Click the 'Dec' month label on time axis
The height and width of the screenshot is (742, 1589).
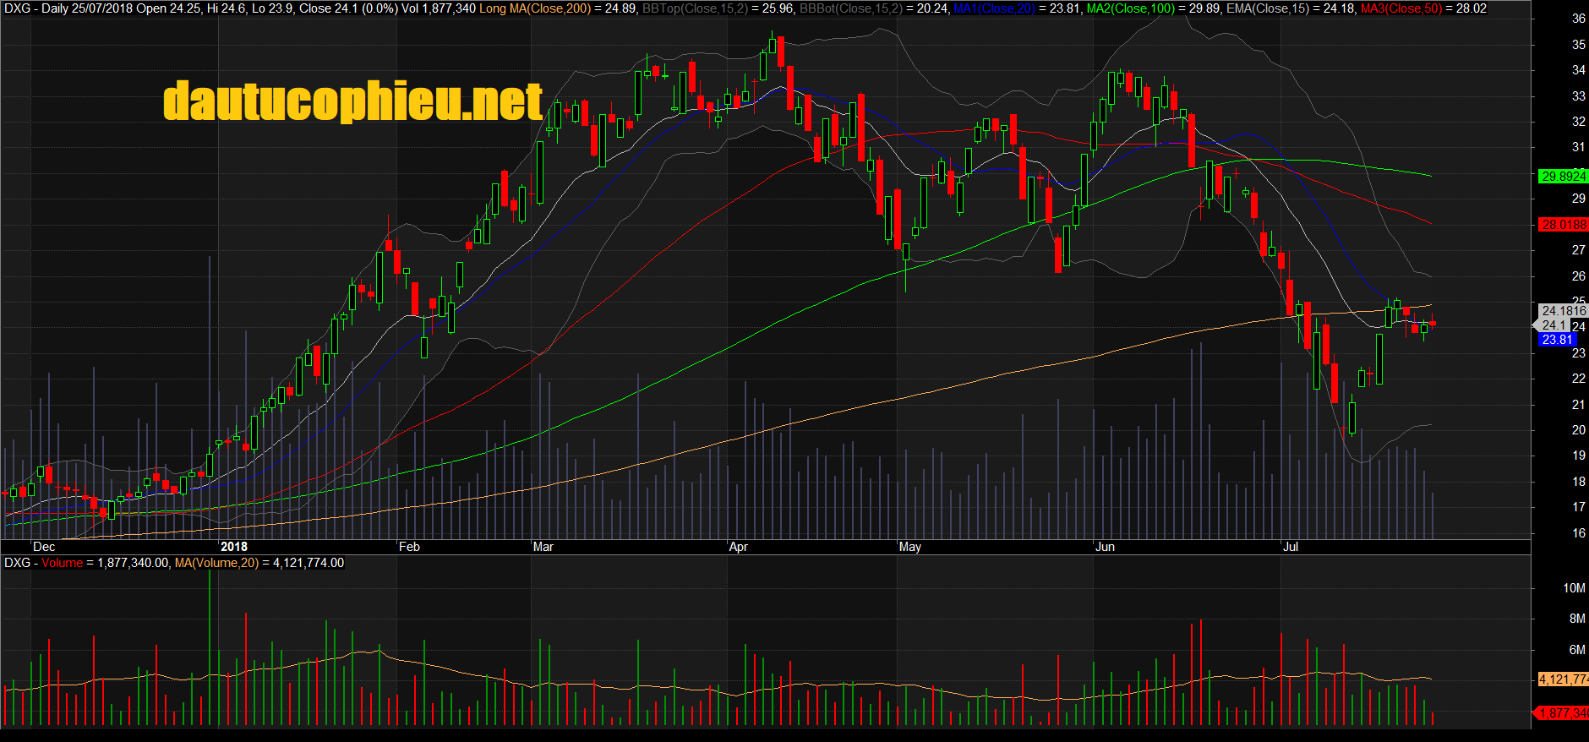pos(44,547)
